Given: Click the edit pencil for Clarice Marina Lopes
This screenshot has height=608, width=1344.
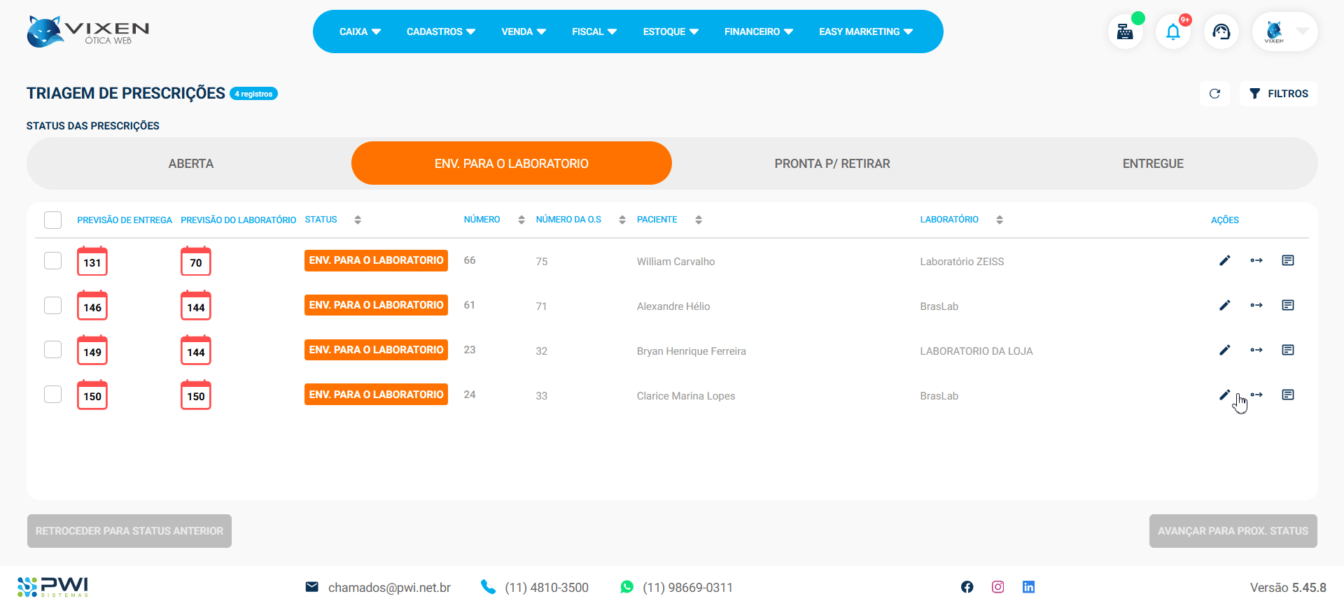Looking at the screenshot, I should coord(1224,395).
